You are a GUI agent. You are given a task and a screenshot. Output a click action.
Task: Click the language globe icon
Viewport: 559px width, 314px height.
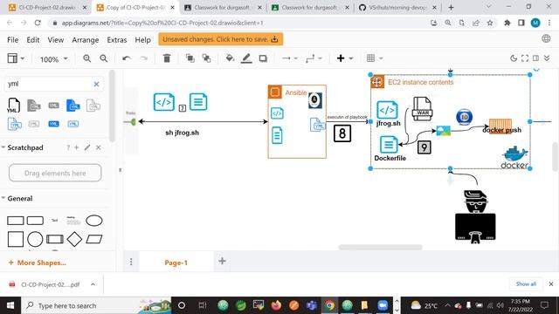tap(546, 38)
